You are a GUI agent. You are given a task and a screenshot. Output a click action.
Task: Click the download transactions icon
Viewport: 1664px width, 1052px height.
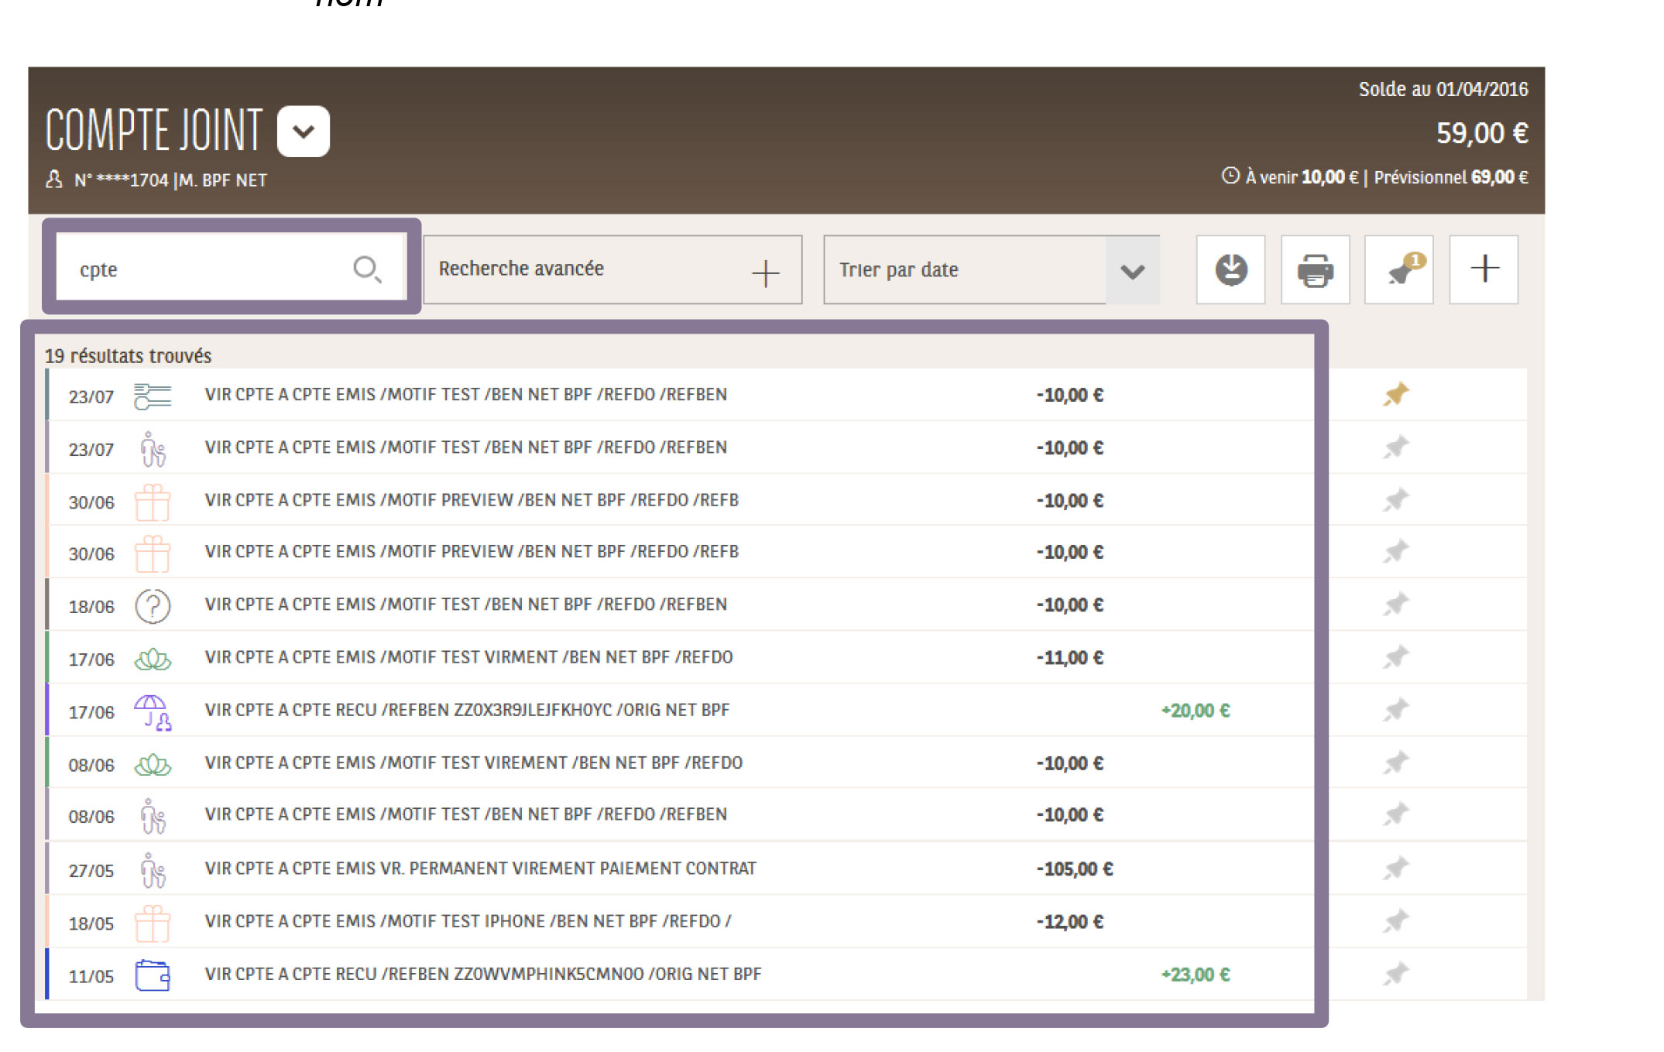pos(1230,269)
